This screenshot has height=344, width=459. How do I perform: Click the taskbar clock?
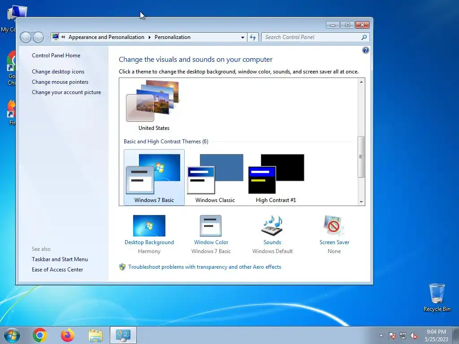coord(436,335)
